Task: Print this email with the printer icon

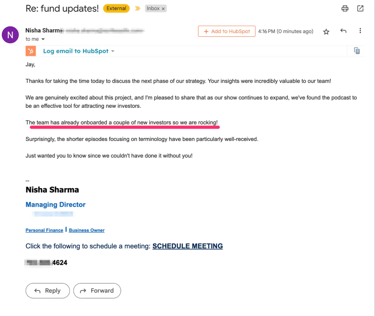Action: 345,8
